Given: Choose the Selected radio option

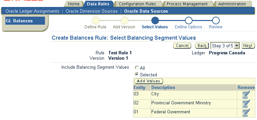Looking at the screenshot, I should (x=137, y=74).
